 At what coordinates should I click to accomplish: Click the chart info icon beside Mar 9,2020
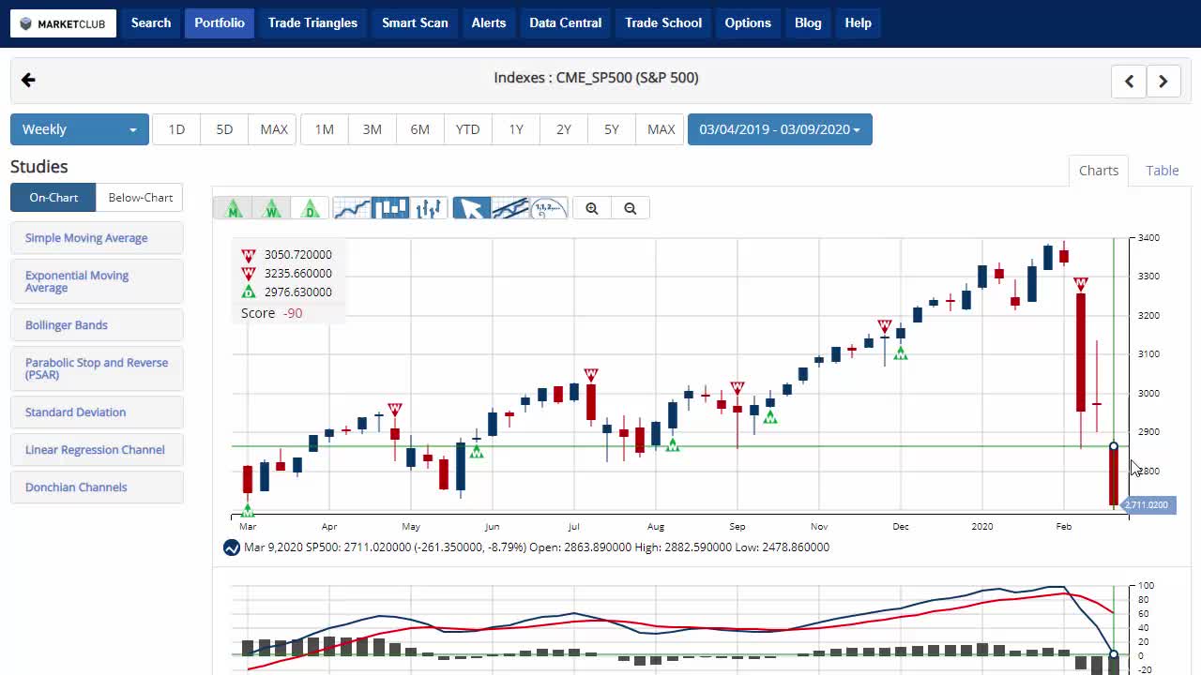click(x=232, y=547)
